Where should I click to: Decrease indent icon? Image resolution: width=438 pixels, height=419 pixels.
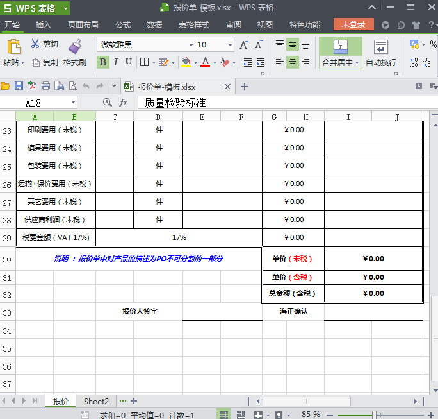pos(247,62)
